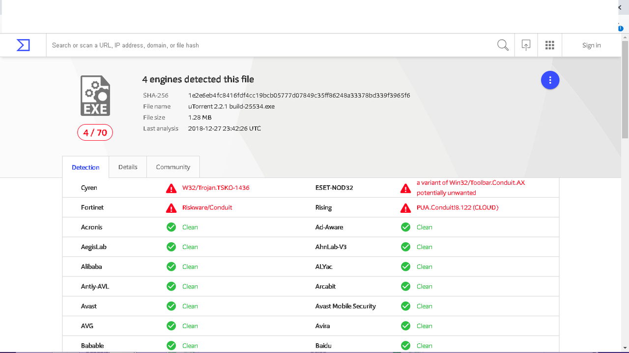Click the warning icon beside ESET-NOD32 result
The image size is (629, 353).
coord(405,188)
